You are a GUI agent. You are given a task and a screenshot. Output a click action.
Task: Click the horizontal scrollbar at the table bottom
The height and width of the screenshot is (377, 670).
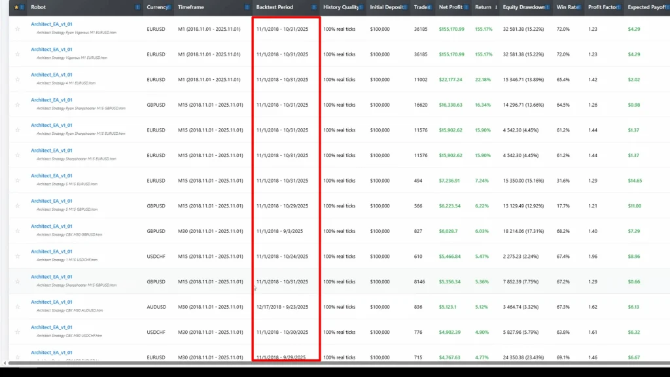327,363
